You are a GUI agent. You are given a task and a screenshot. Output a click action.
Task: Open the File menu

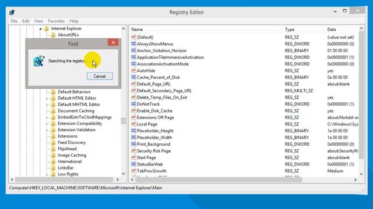pos(14,21)
